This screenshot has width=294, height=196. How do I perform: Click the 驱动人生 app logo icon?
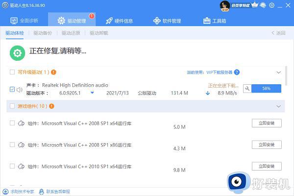tap(5, 5)
